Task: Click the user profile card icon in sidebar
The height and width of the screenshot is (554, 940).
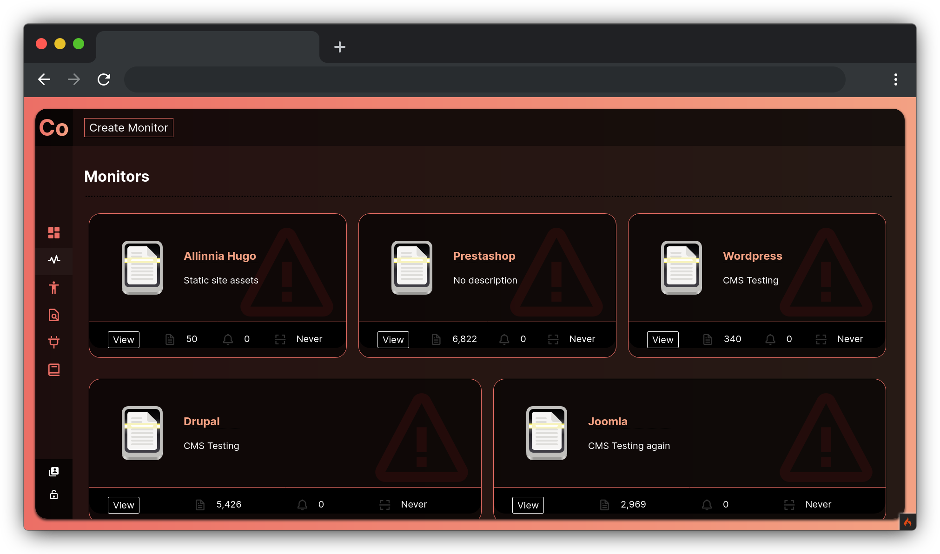Action: tap(54, 472)
